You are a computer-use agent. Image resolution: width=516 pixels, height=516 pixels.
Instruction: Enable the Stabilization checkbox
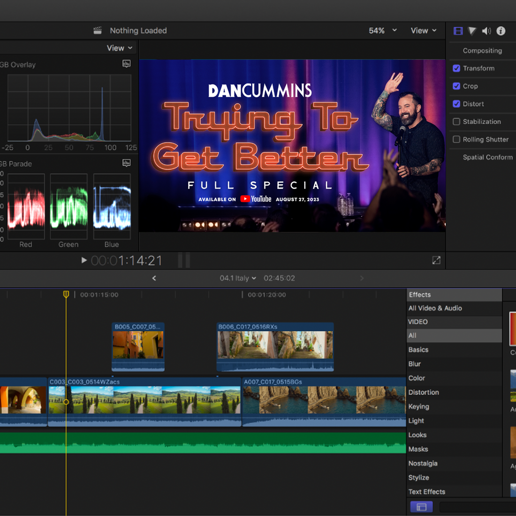tap(456, 122)
